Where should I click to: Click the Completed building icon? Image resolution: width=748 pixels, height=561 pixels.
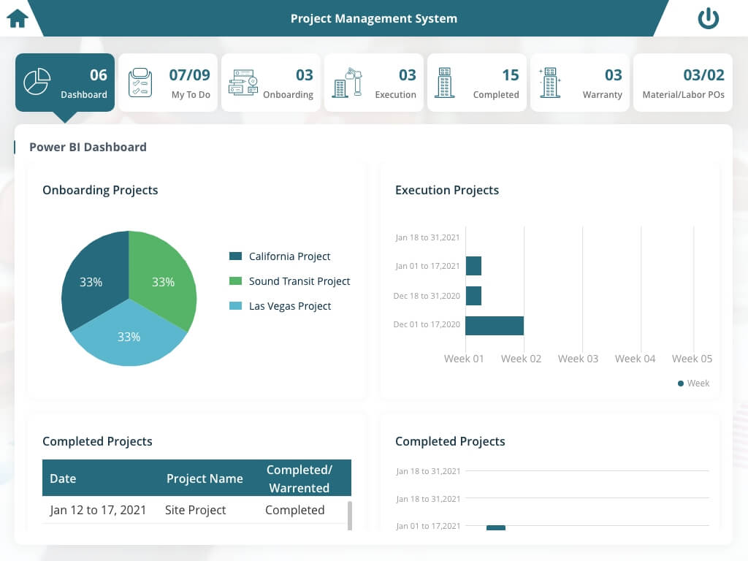445,83
